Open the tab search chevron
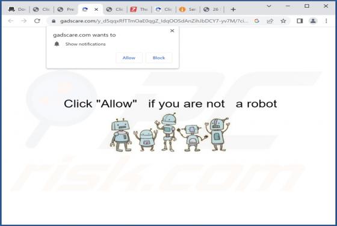337x226 pixels. coord(268,6)
